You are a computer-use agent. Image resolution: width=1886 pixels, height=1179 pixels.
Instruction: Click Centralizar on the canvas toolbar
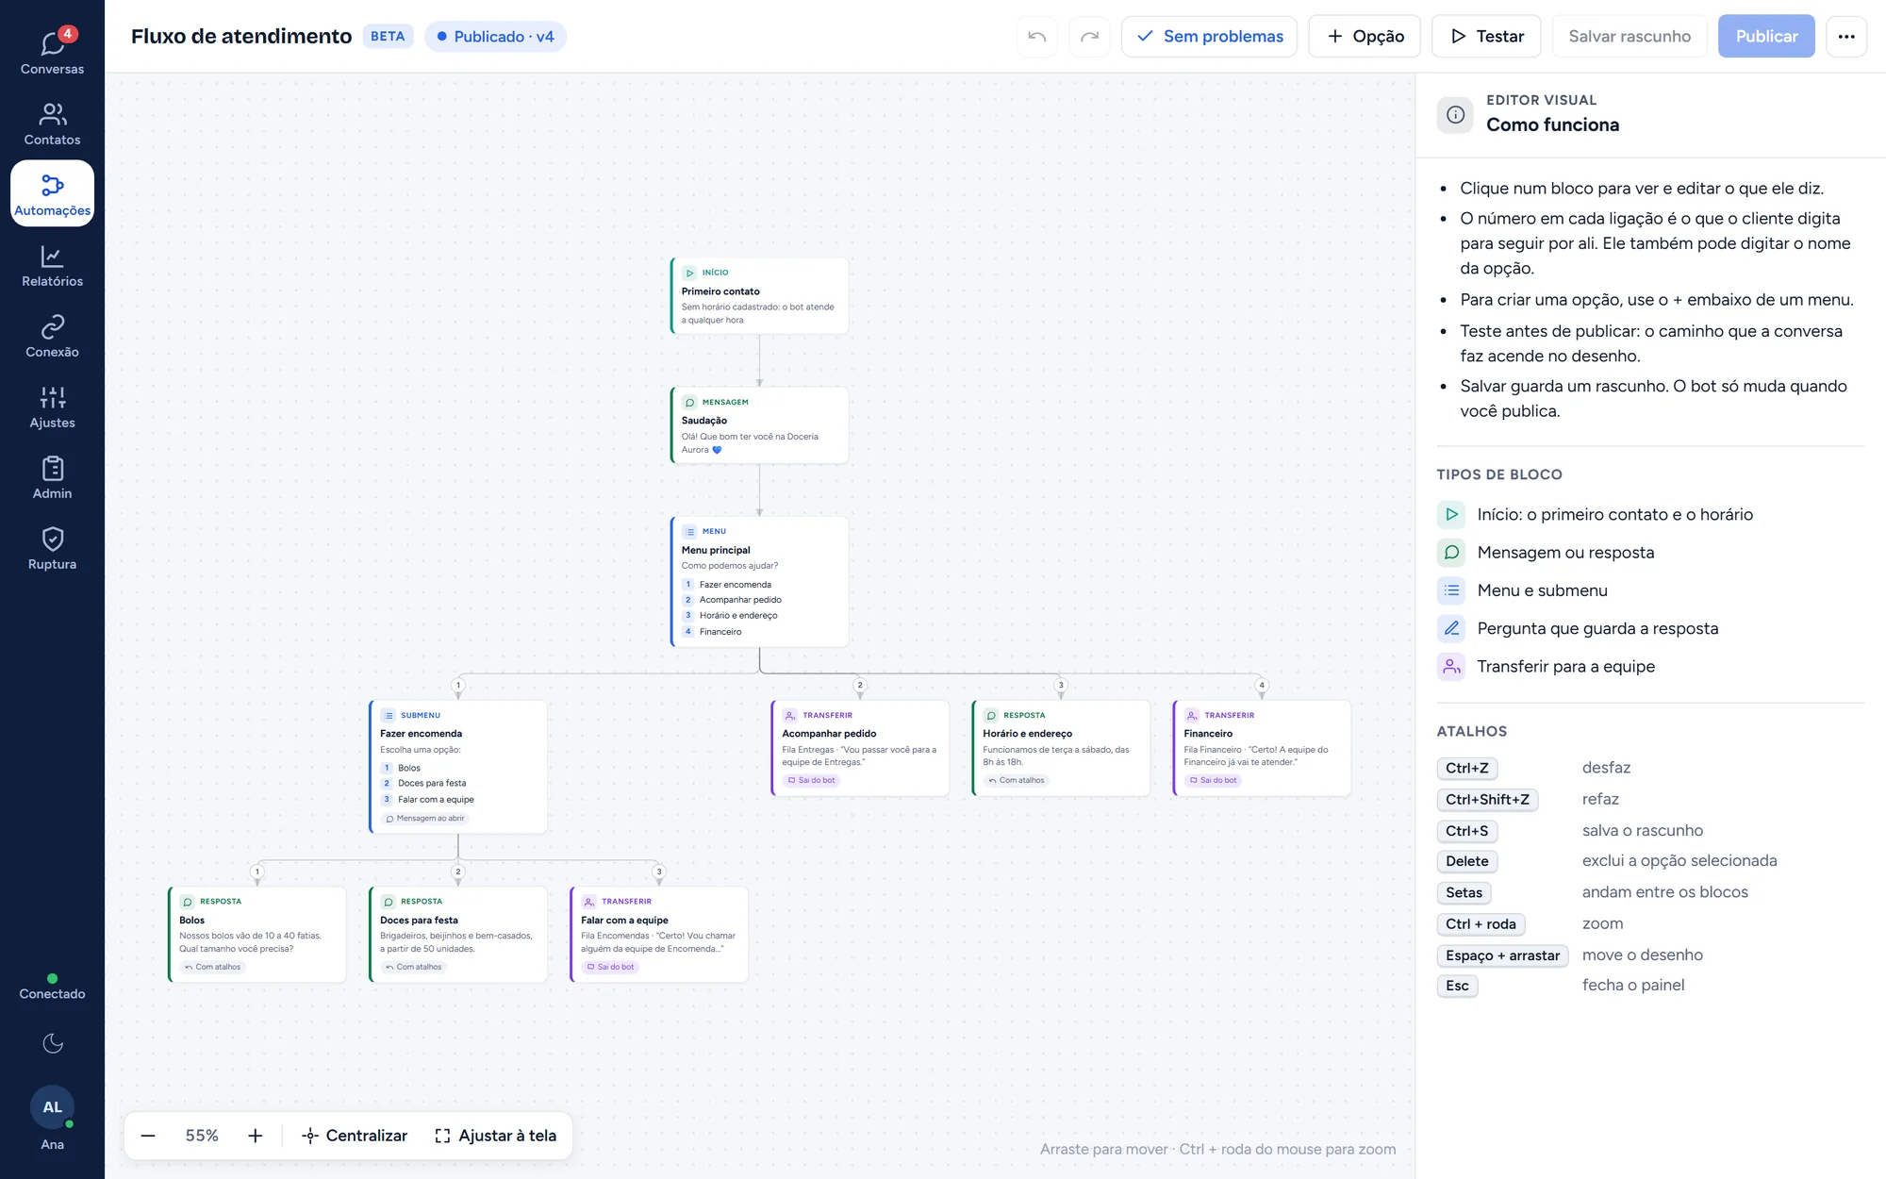pos(355,1136)
